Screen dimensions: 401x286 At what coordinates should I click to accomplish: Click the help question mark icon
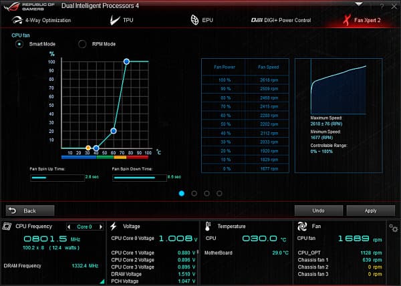(382, 7)
